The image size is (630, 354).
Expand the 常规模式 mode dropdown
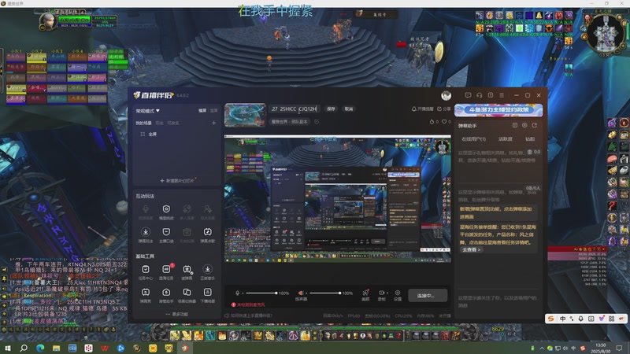pos(147,111)
